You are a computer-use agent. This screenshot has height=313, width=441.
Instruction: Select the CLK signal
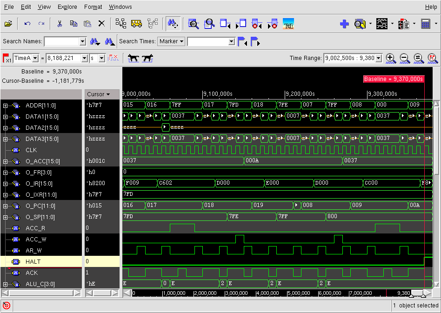tap(31, 150)
